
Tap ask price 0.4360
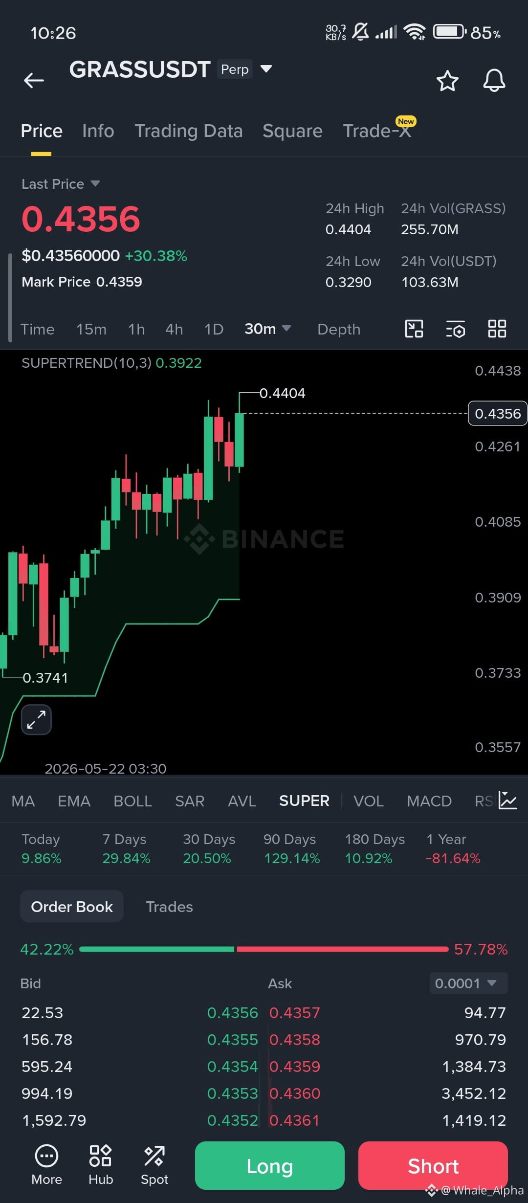click(295, 1093)
